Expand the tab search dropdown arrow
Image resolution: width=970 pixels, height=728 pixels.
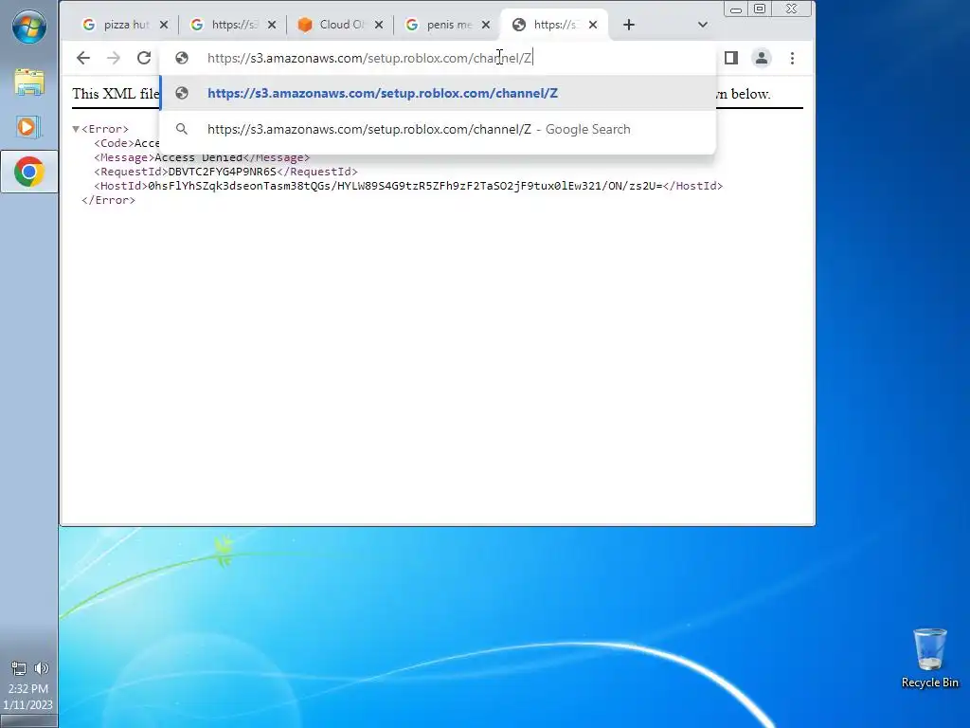[703, 25]
